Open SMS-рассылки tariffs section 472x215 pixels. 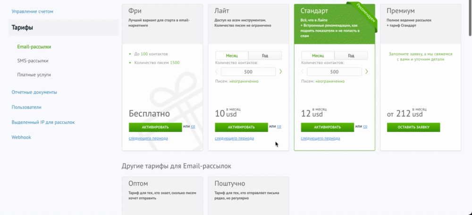[x=33, y=61]
